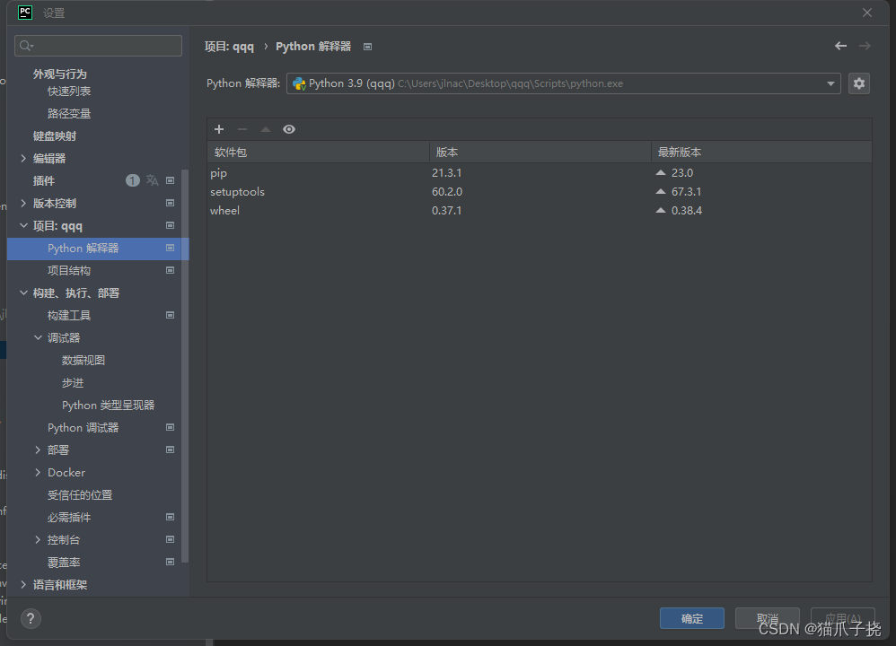
Task: Click the settings search field
Action: tap(98, 46)
